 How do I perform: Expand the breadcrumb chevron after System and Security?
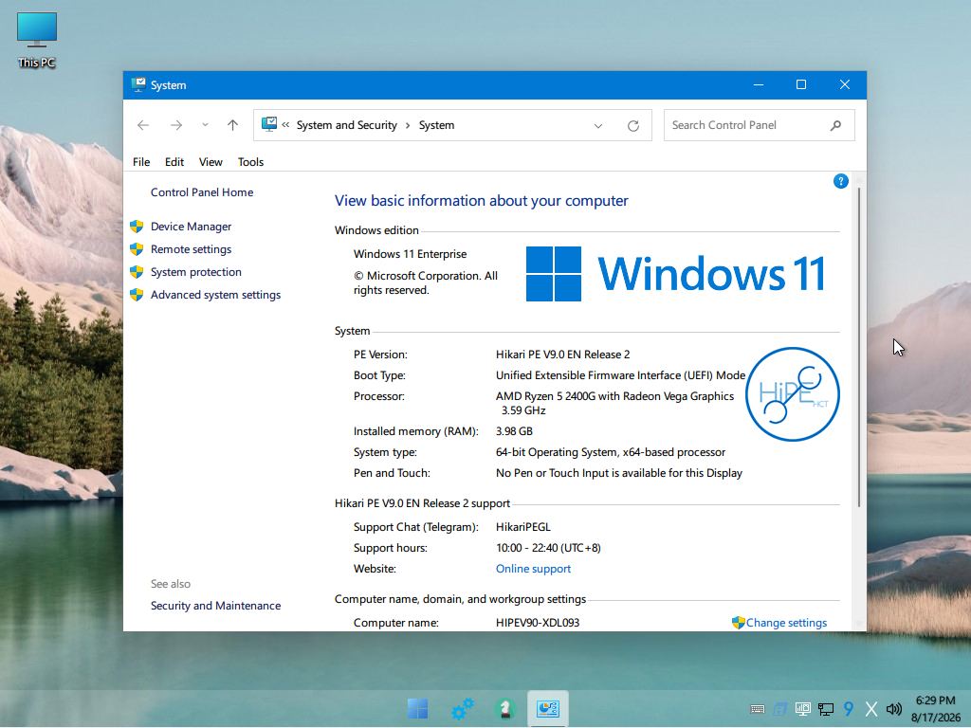tap(408, 126)
